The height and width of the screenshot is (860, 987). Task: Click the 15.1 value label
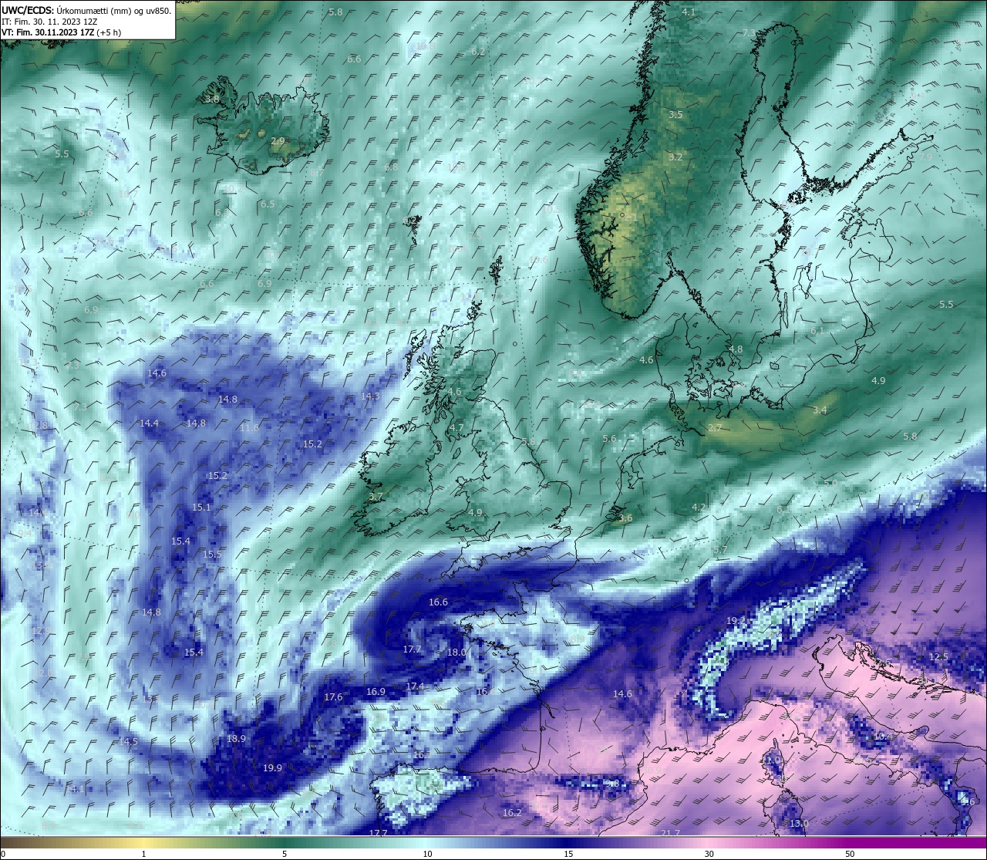pyautogui.click(x=201, y=507)
